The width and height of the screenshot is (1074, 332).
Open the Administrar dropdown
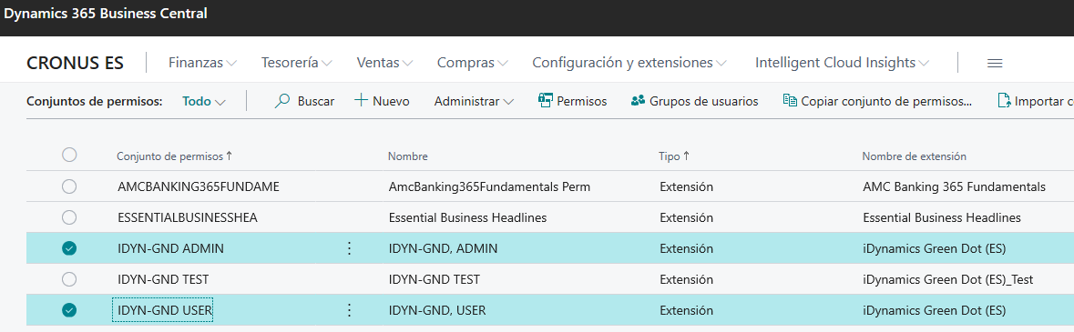(x=474, y=101)
